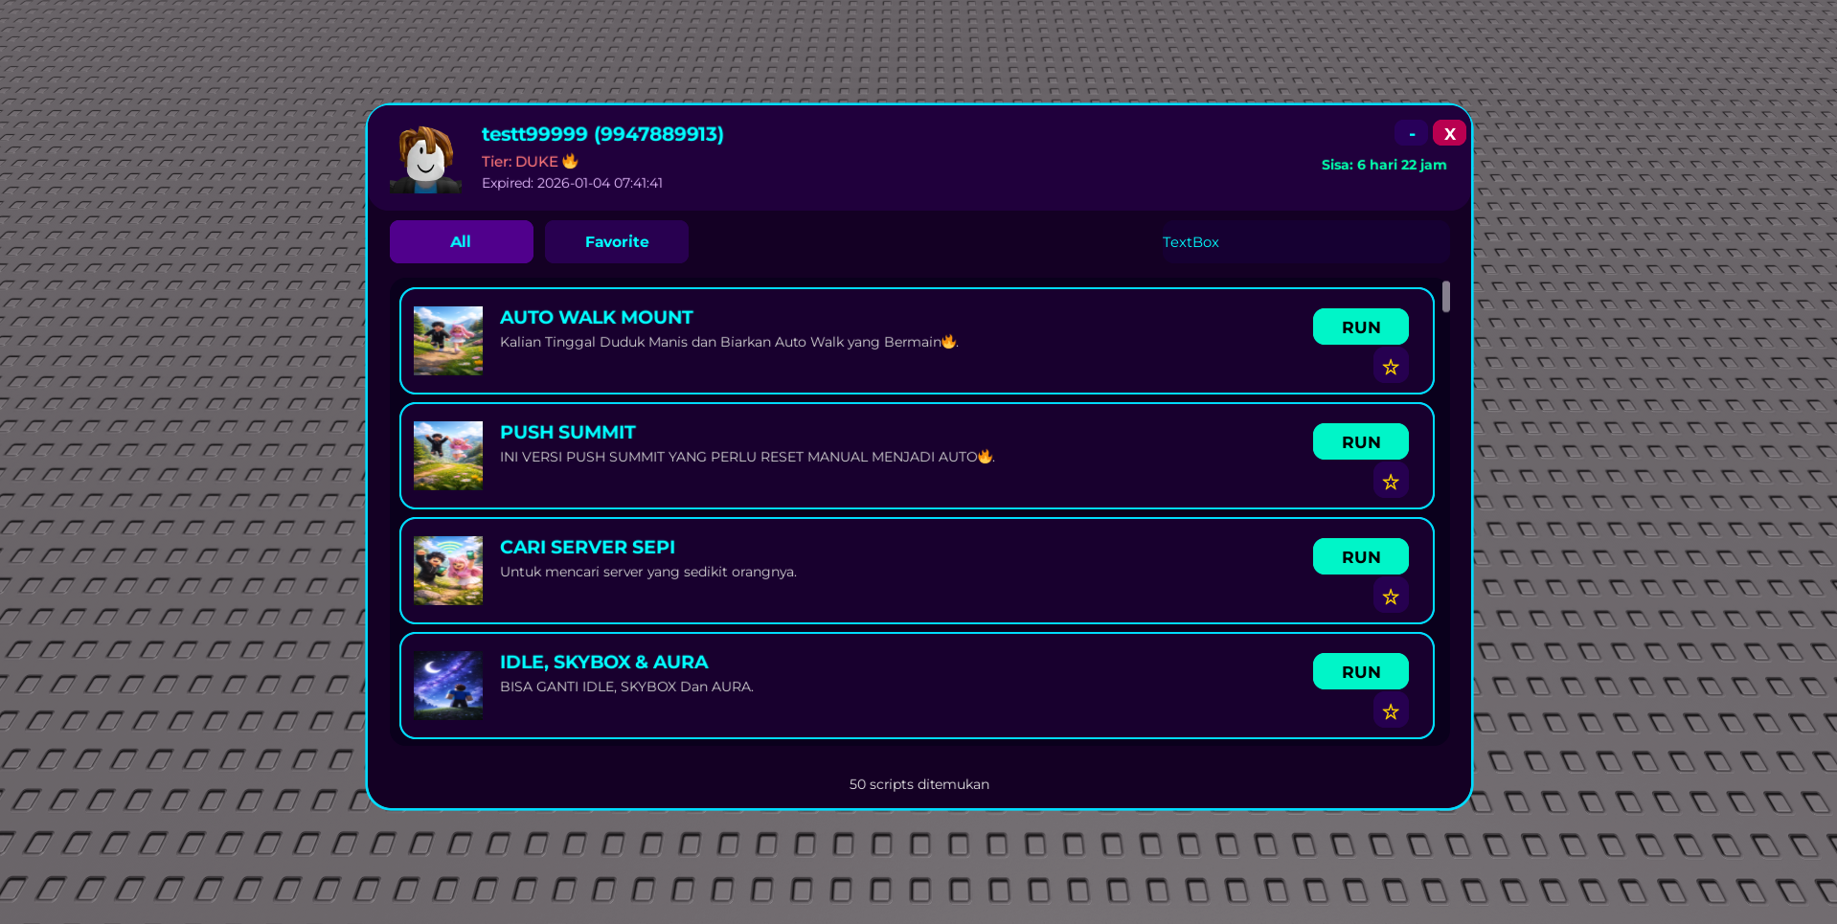This screenshot has height=924, width=1837.
Task: Run the IDLE, SKYBOX & AURA script
Action: (1360, 671)
